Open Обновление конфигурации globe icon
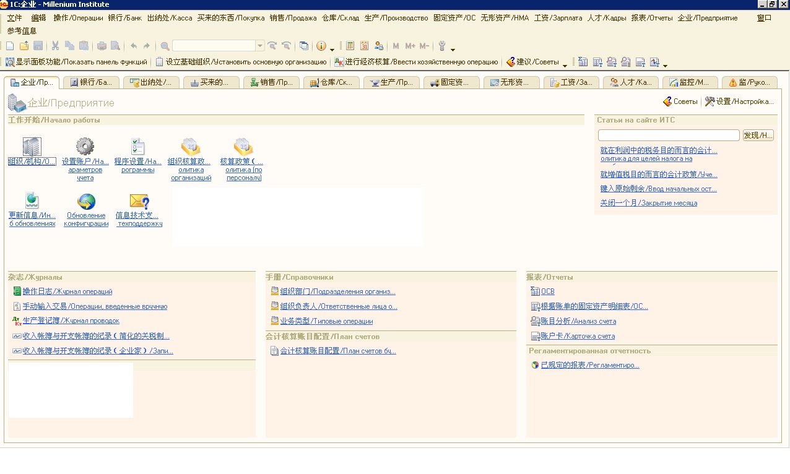 pyautogui.click(x=86, y=201)
